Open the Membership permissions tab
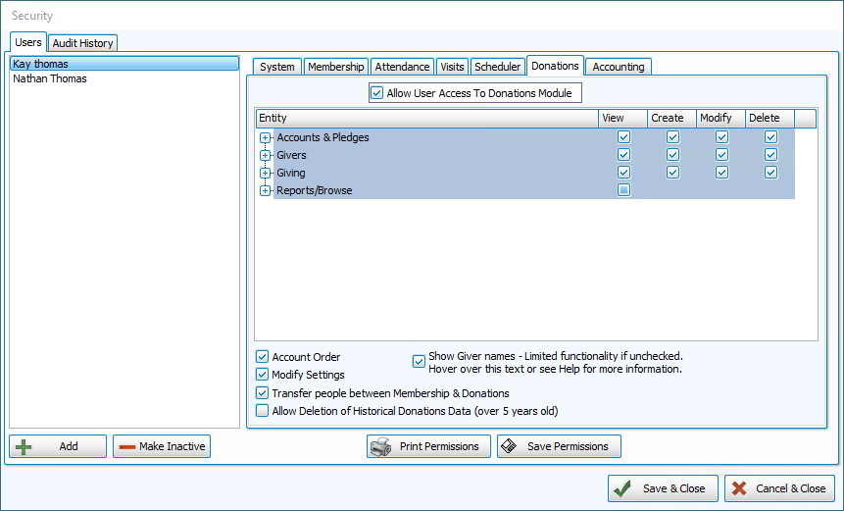This screenshot has width=844, height=511. pyautogui.click(x=336, y=67)
